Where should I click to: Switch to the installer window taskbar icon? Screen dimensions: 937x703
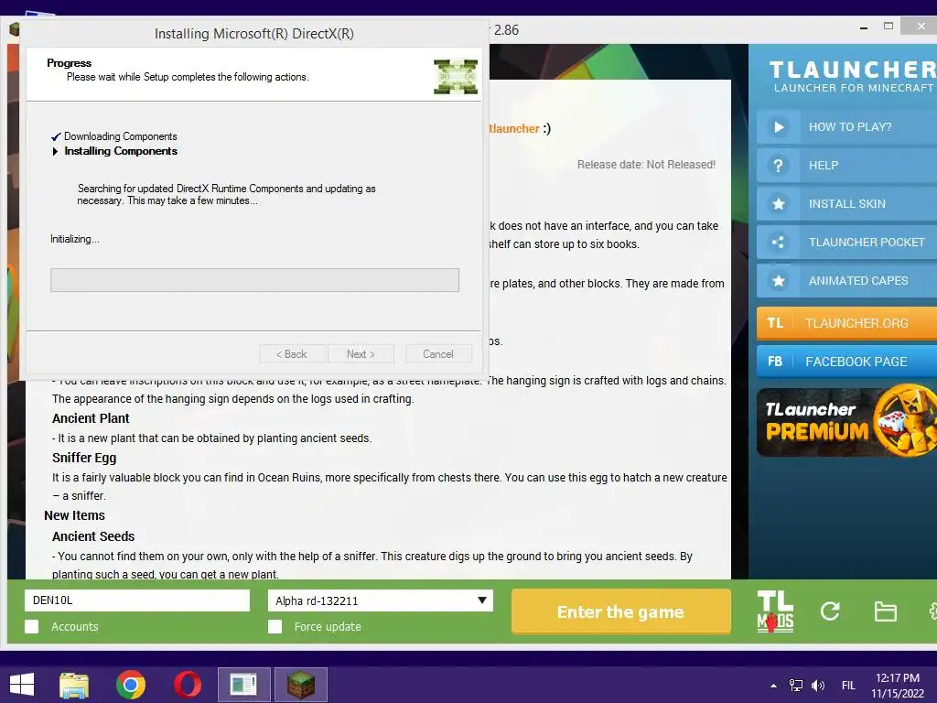pos(243,685)
